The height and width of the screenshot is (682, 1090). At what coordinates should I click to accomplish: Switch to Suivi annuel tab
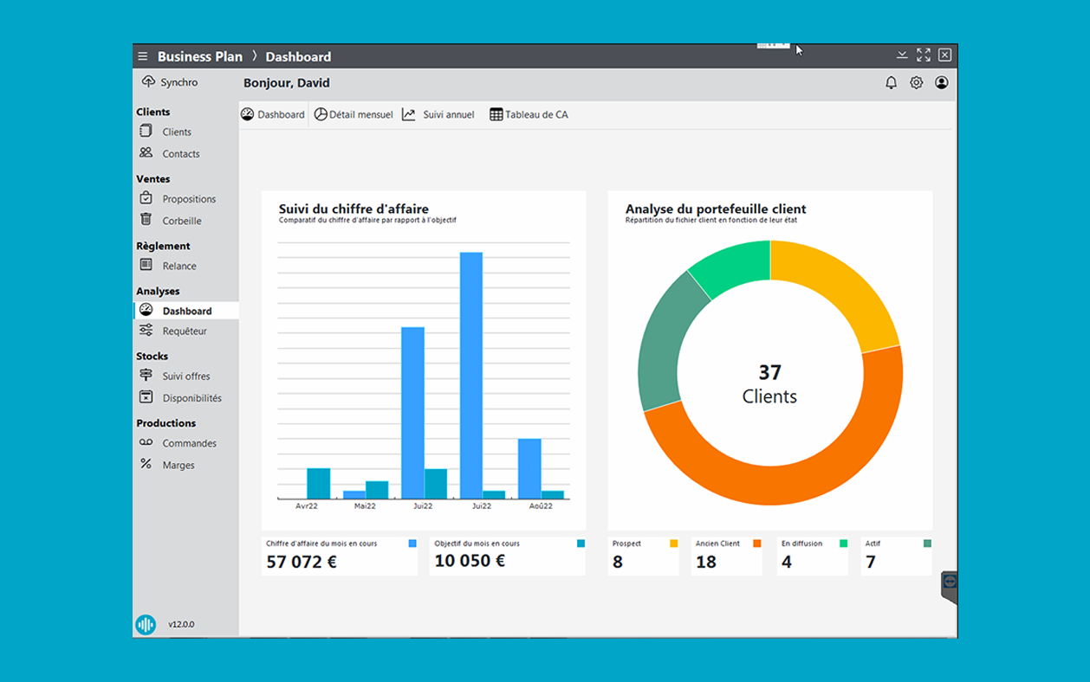438,114
